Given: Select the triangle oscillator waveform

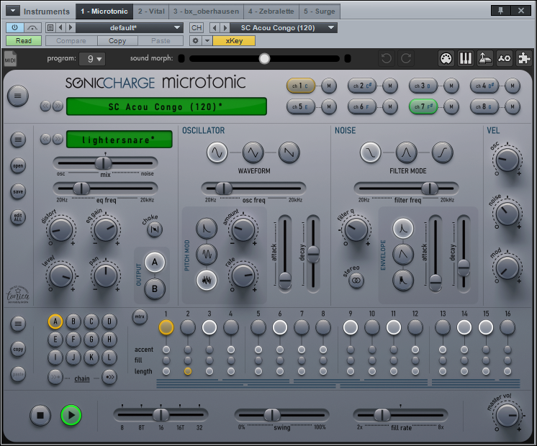Looking at the screenshot, I should [x=253, y=153].
